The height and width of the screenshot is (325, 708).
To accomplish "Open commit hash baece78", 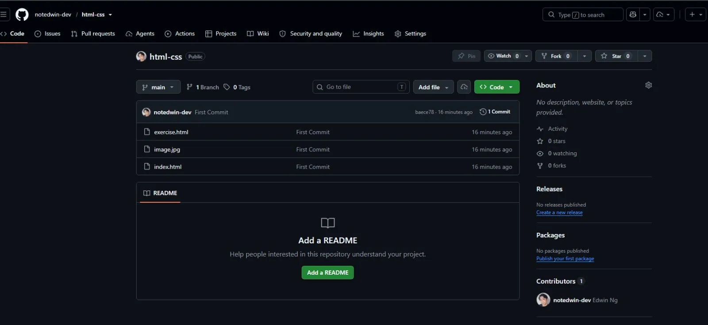I will (424, 112).
